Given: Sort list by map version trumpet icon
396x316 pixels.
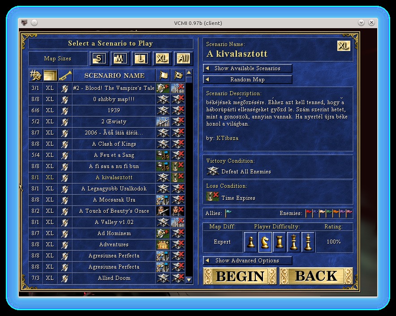Looking at the screenshot, I should pyautogui.click(x=65, y=76).
